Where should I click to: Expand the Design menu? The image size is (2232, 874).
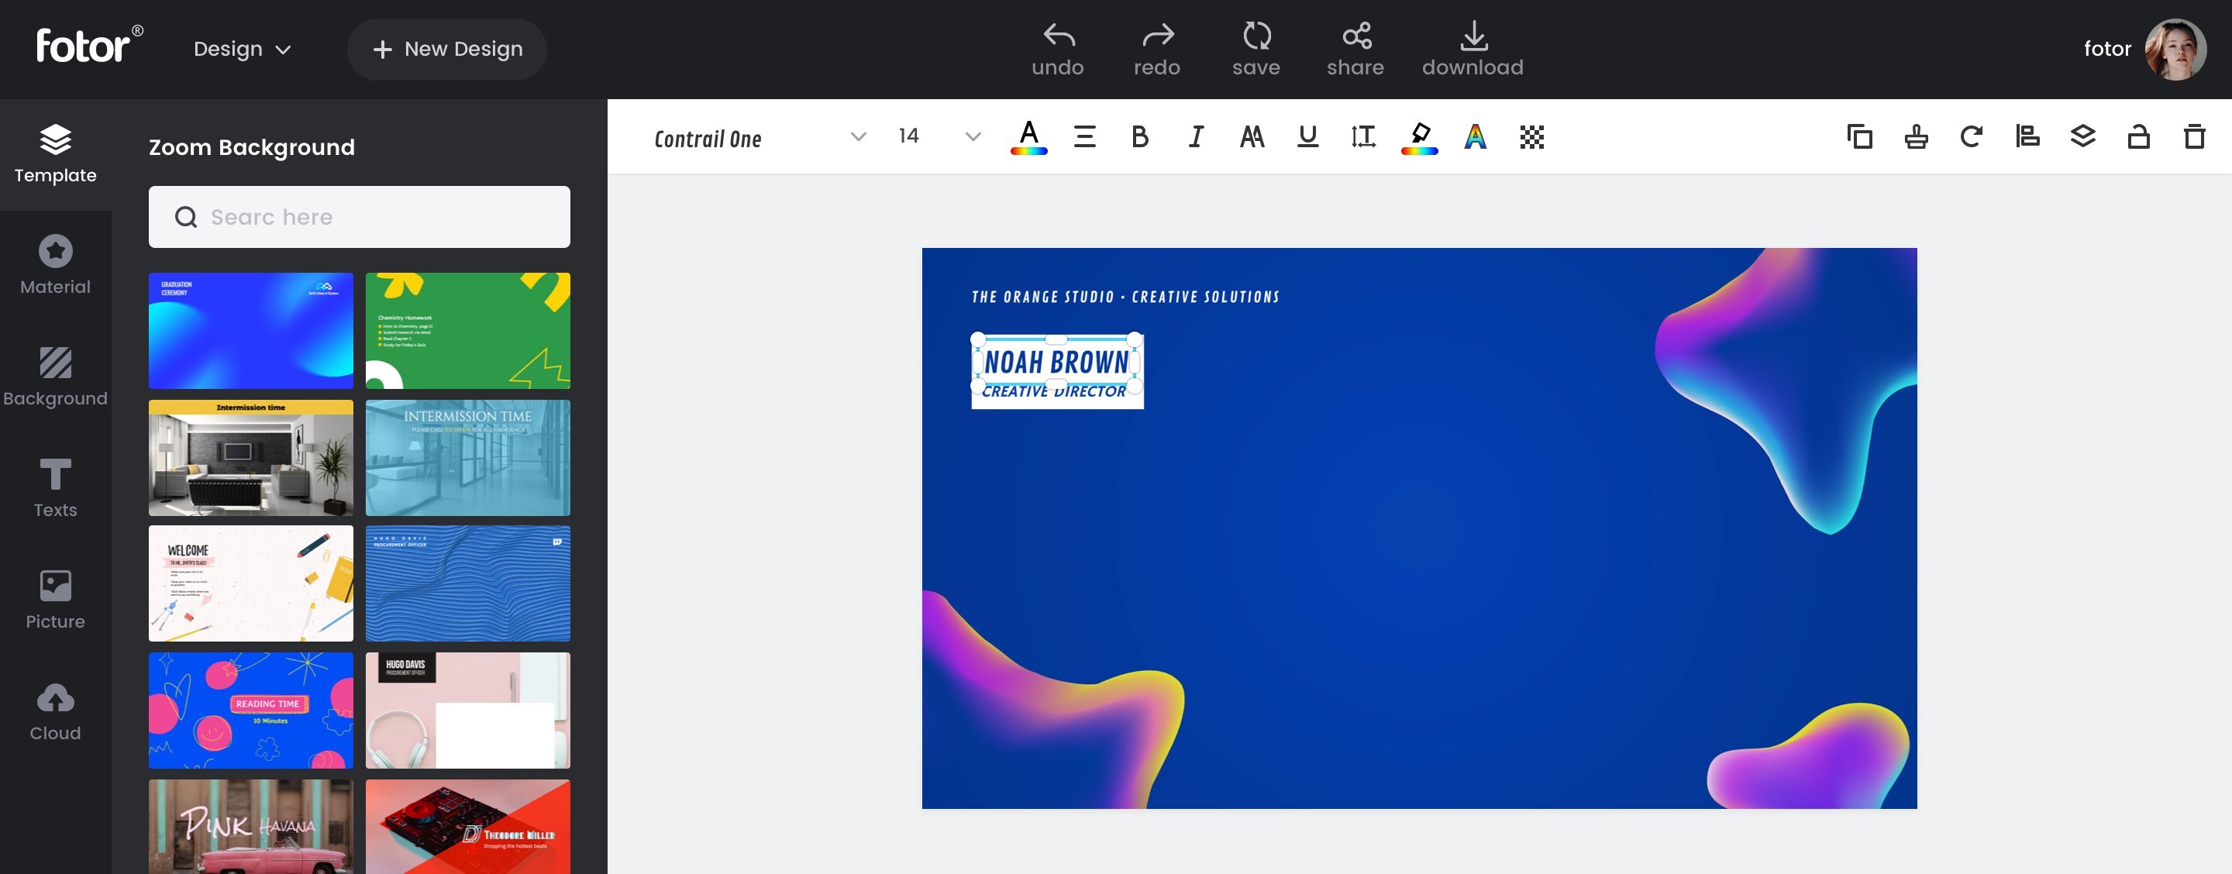tap(242, 48)
